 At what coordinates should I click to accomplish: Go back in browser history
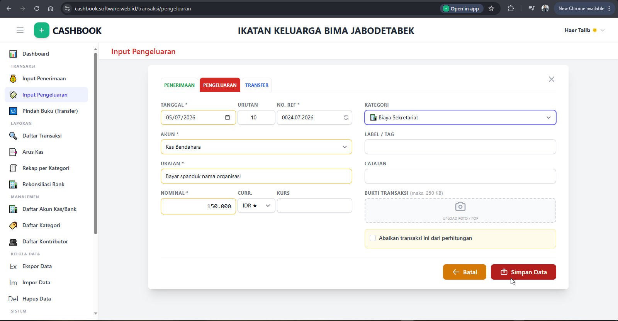(9, 8)
